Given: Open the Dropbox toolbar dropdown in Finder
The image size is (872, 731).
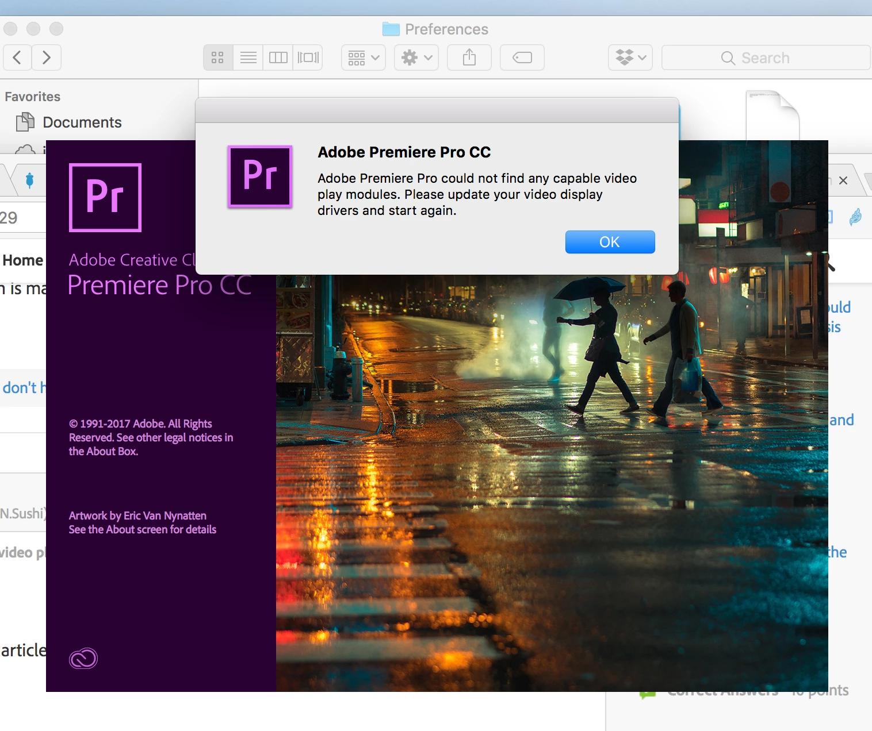Looking at the screenshot, I should coord(630,57).
